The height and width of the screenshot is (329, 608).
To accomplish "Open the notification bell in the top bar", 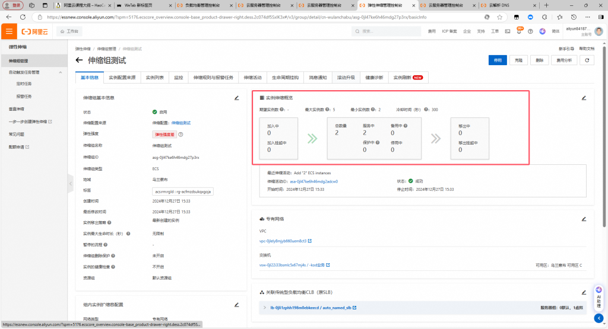I will click(x=520, y=31).
